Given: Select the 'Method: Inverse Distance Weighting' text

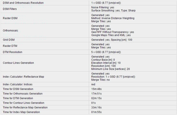Looking at the screenshot, I should pyautogui.click(x=113, y=18).
